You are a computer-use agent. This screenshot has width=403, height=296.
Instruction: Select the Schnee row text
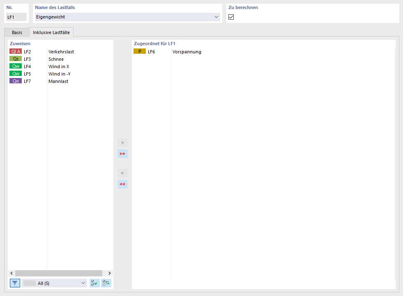point(56,59)
